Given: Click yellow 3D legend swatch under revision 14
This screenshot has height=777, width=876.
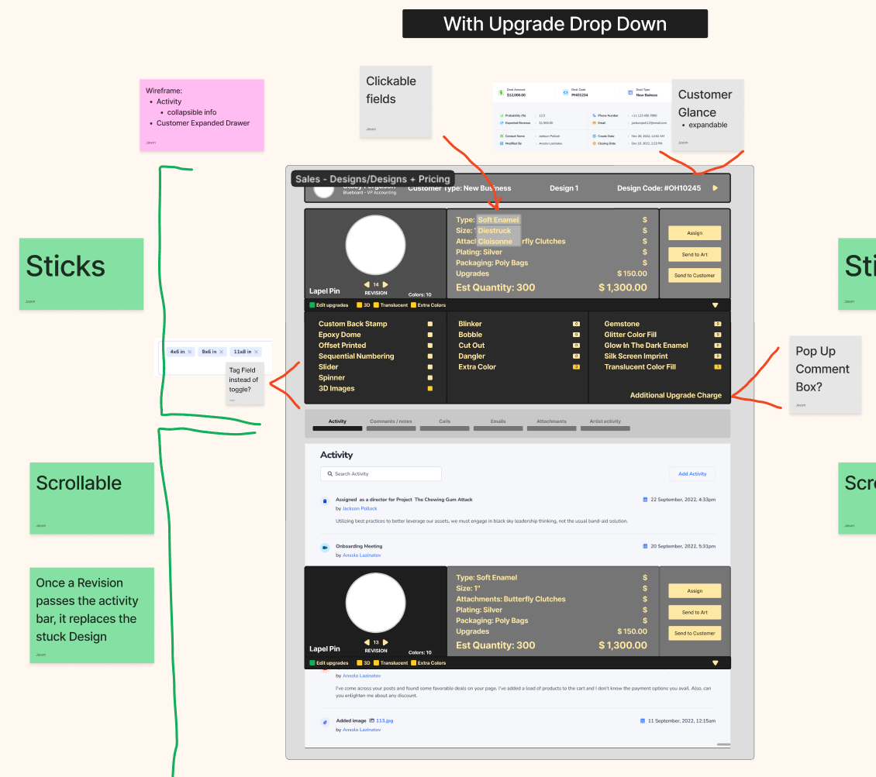Looking at the screenshot, I should tap(360, 305).
